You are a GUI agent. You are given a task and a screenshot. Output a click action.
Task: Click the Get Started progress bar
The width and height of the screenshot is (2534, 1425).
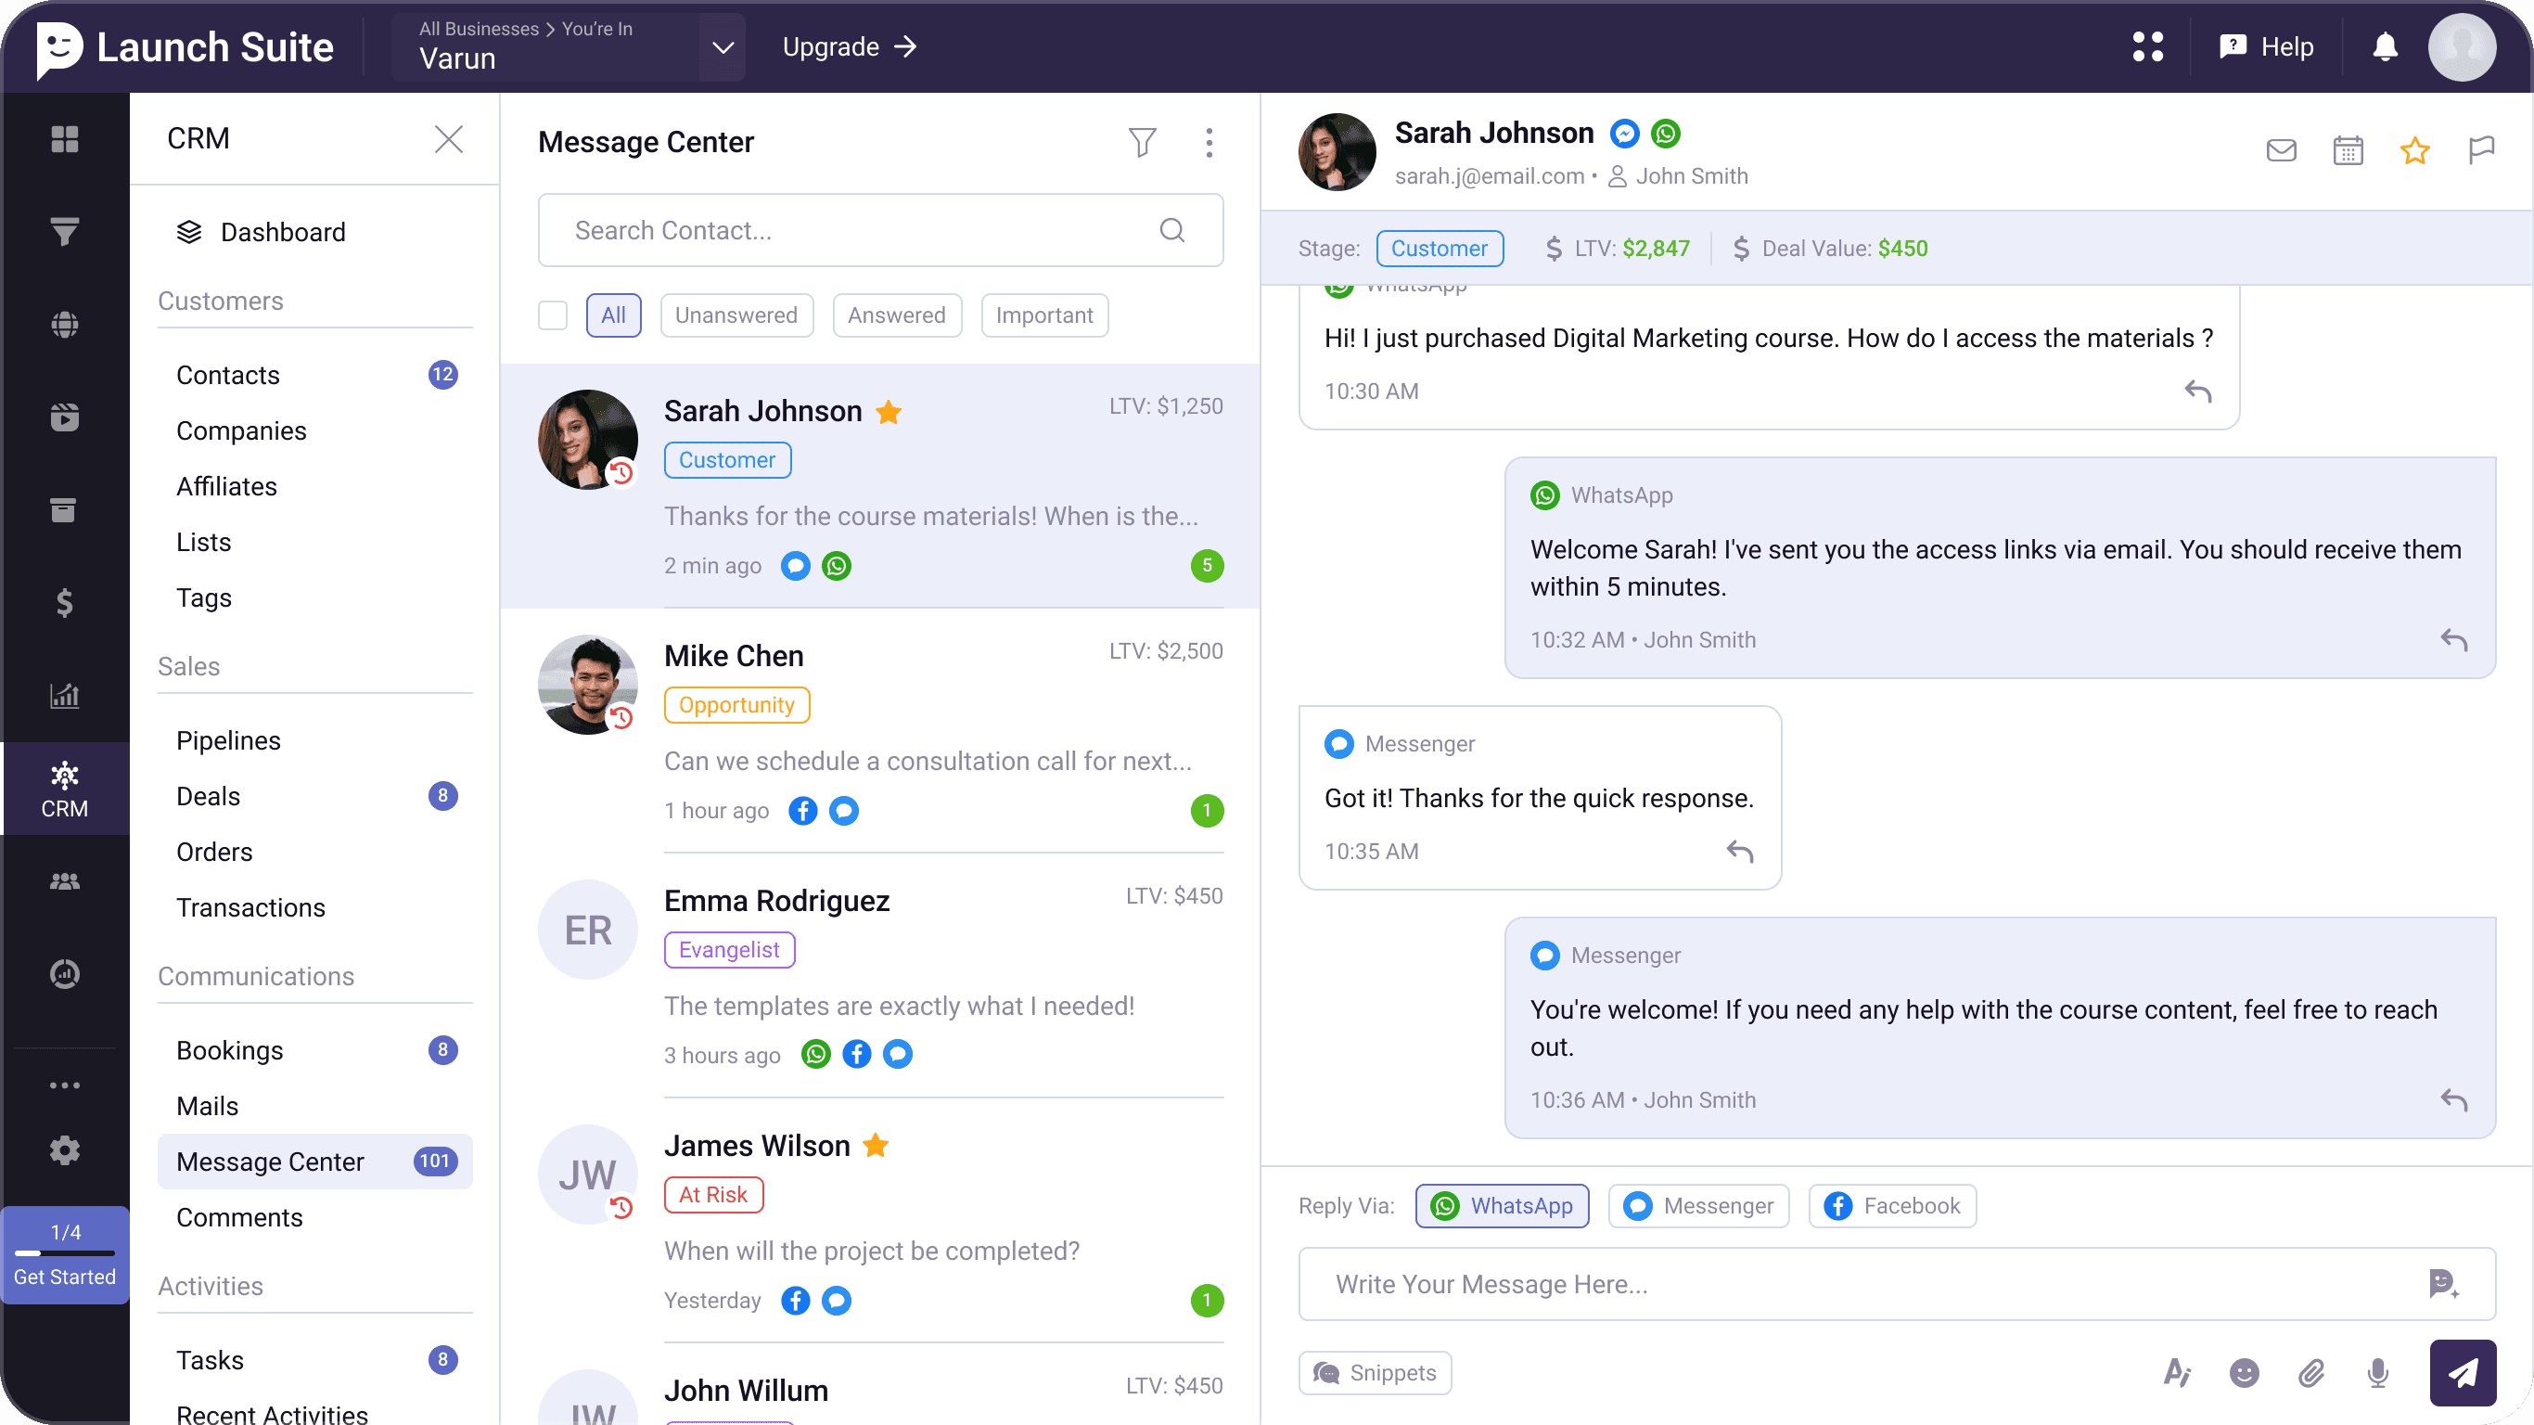tap(65, 1254)
